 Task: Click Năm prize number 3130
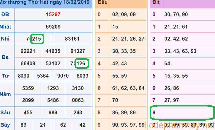click(x=78, y=88)
